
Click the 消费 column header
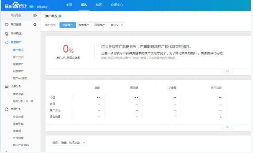click(97, 88)
